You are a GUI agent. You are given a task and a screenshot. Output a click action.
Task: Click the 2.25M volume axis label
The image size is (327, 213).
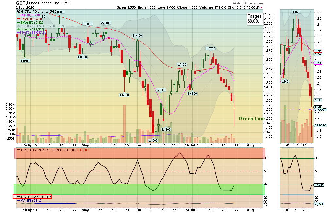tap(10, 105)
